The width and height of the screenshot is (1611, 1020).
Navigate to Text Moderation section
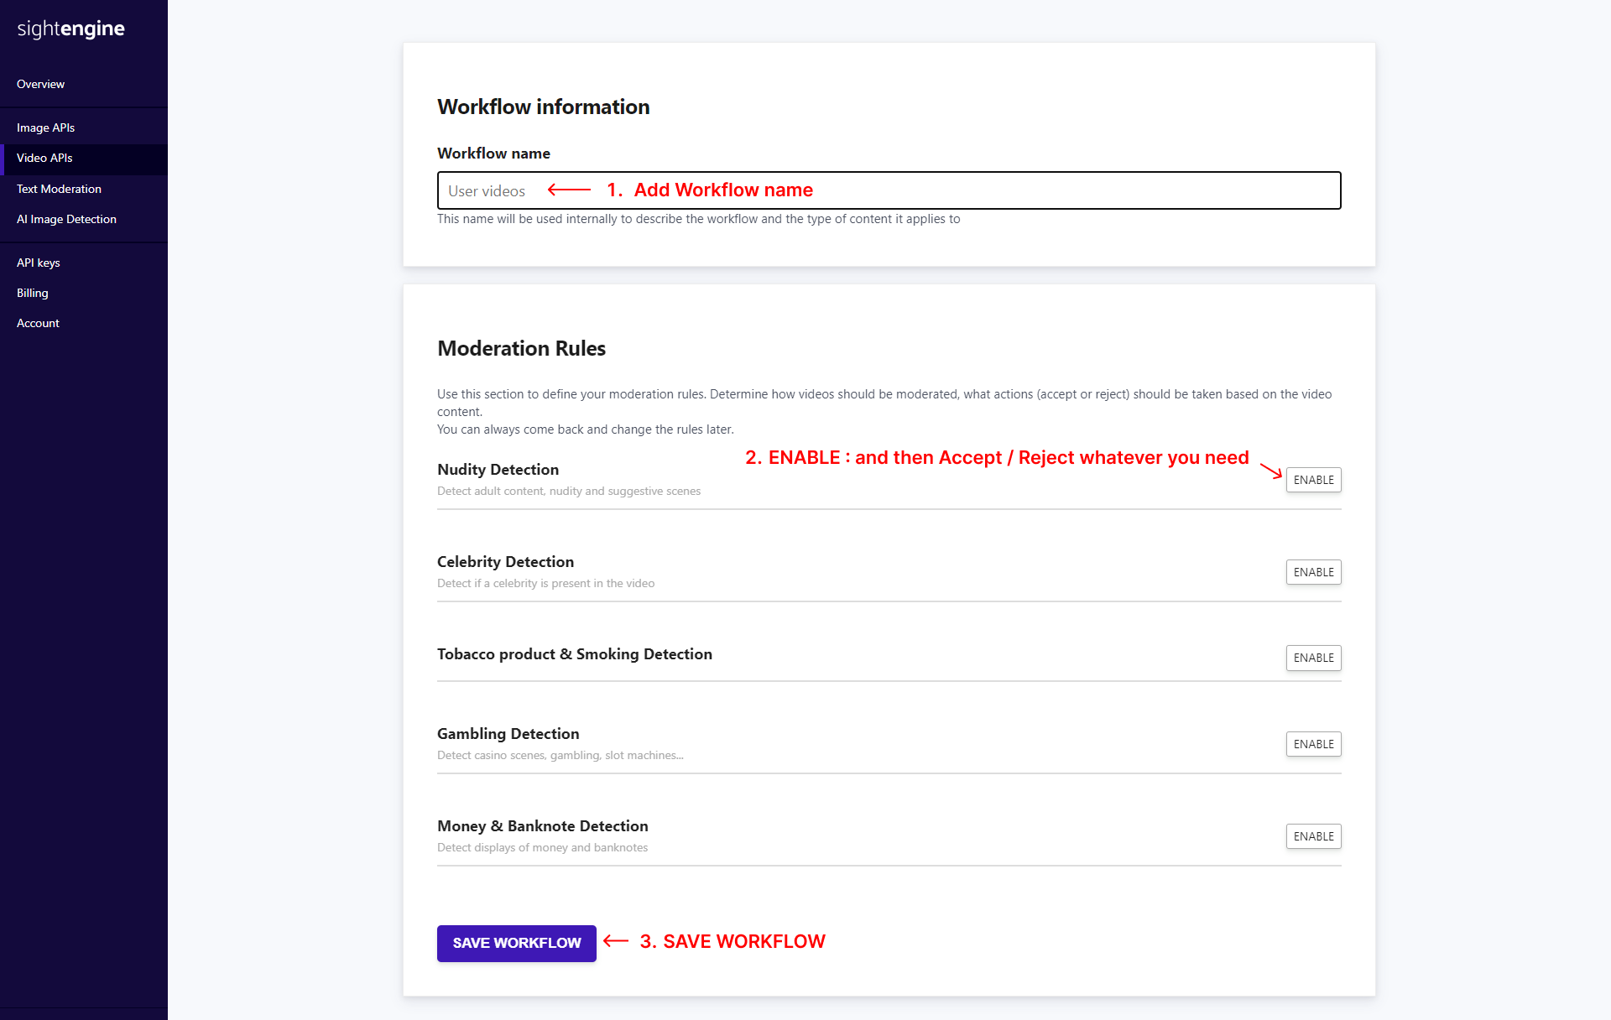coord(58,188)
